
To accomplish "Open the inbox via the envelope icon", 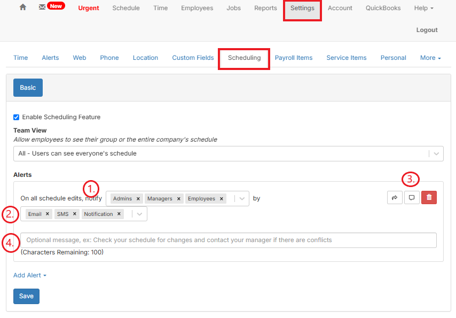I will tap(42, 7).
